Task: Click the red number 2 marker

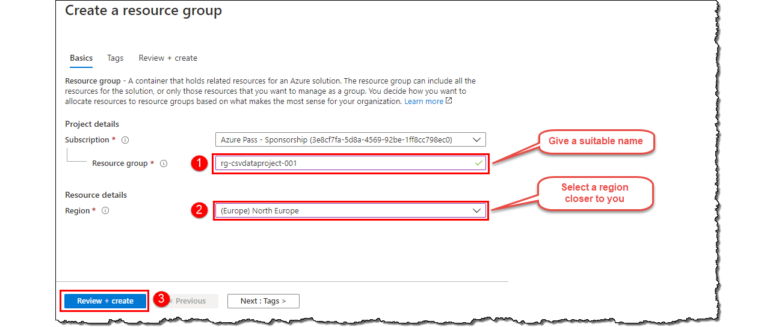Action: [x=199, y=210]
